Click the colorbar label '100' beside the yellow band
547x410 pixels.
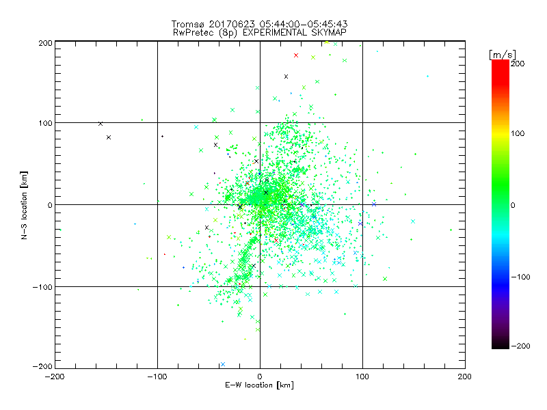point(518,133)
